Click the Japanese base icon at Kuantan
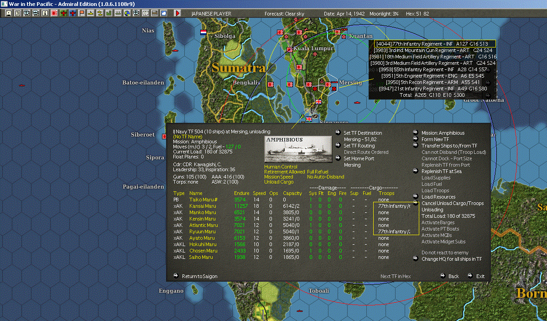Viewport: 547px width, 321px height. pos(337,32)
